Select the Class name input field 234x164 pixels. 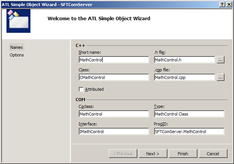tap(113, 77)
